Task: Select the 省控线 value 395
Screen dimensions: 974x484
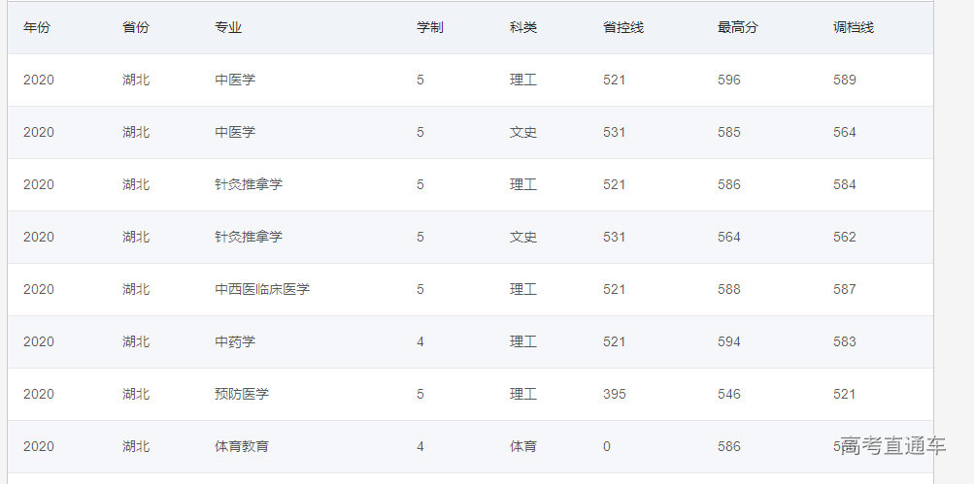Action: tap(615, 394)
